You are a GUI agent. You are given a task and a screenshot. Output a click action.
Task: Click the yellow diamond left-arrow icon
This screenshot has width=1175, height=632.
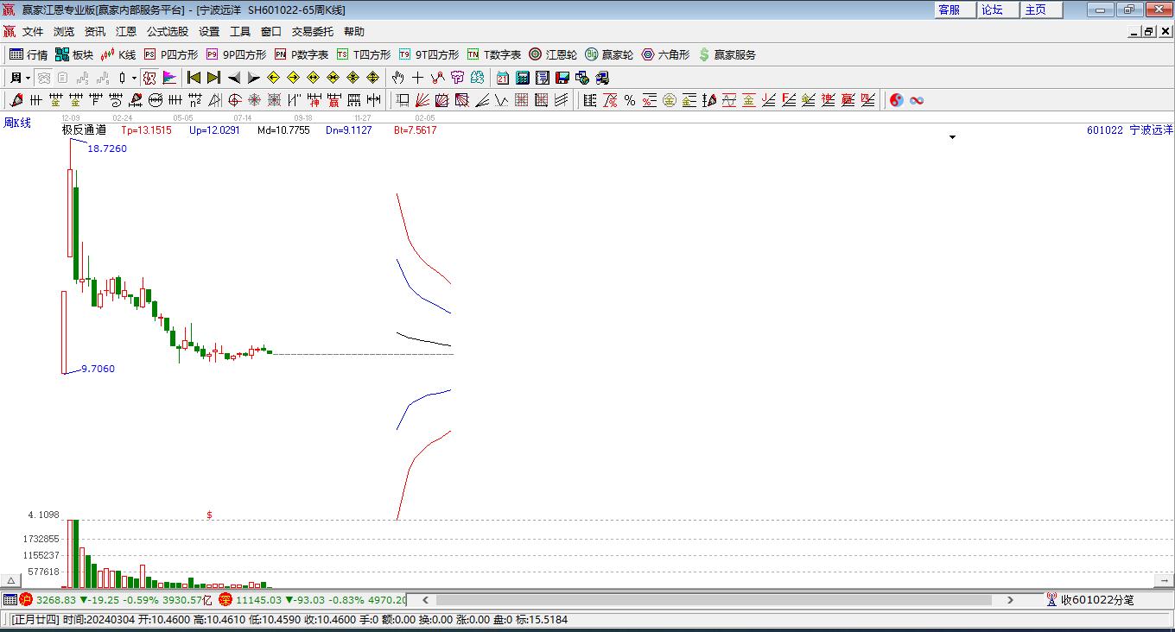click(x=273, y=78)
